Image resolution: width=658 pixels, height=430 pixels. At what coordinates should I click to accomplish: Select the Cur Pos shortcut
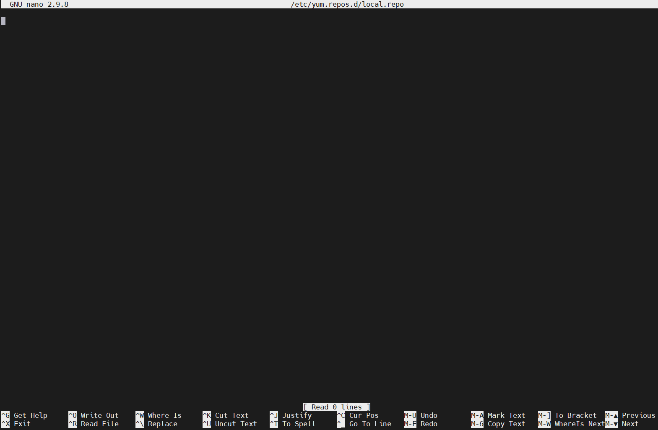[x=364, y=415]
